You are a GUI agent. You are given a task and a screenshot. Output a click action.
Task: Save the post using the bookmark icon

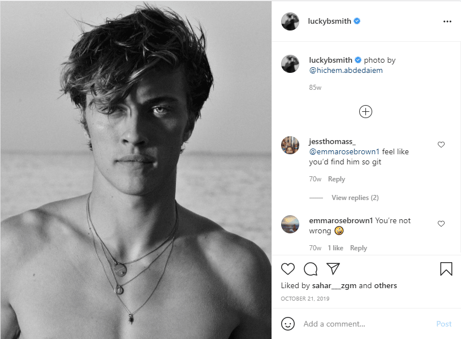tap(446, 269)
